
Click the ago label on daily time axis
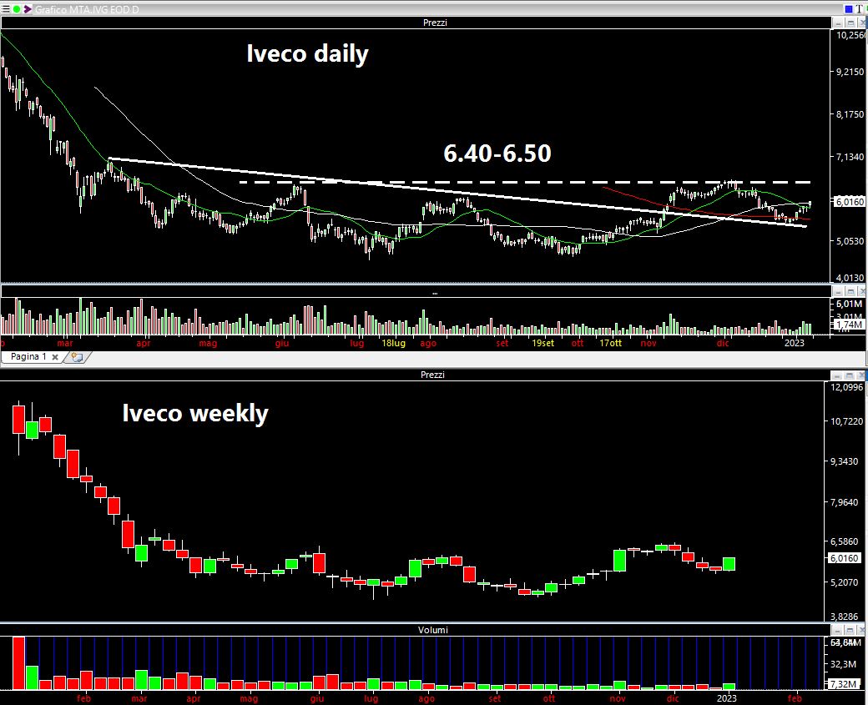[x=428, y=343]
